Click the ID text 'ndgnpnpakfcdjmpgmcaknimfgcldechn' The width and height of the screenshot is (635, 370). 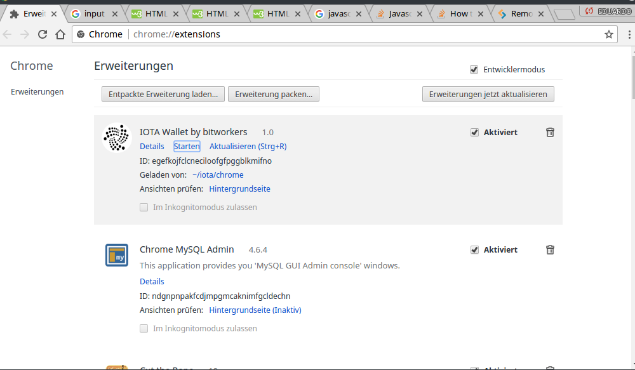221,296
